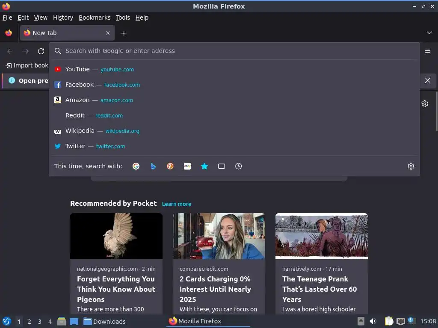438x328 pixels.
Task: Dismiss the notification bar with X
Action: tap(428, 80)
